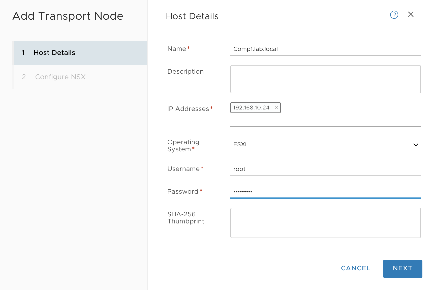Open the help for Host Details
434x290 pixels.
point(394,15)
